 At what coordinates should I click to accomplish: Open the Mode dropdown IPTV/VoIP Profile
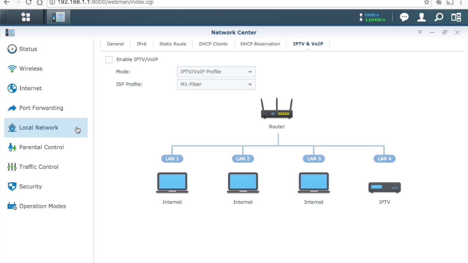click(216, 72)
